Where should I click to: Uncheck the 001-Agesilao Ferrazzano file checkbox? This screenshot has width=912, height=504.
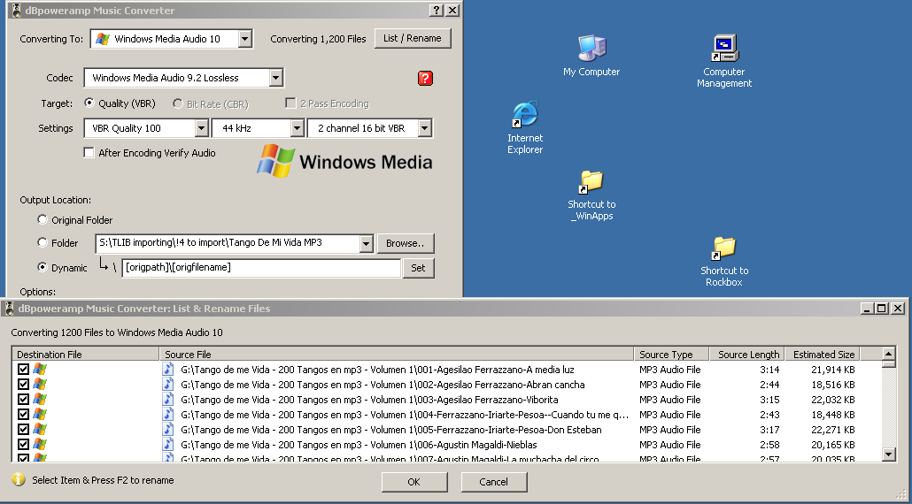point(24,370)
